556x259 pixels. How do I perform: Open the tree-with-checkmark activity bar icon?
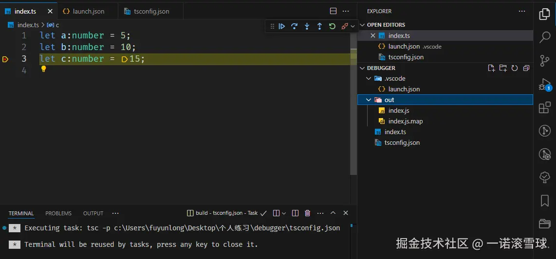click(545, 177)
